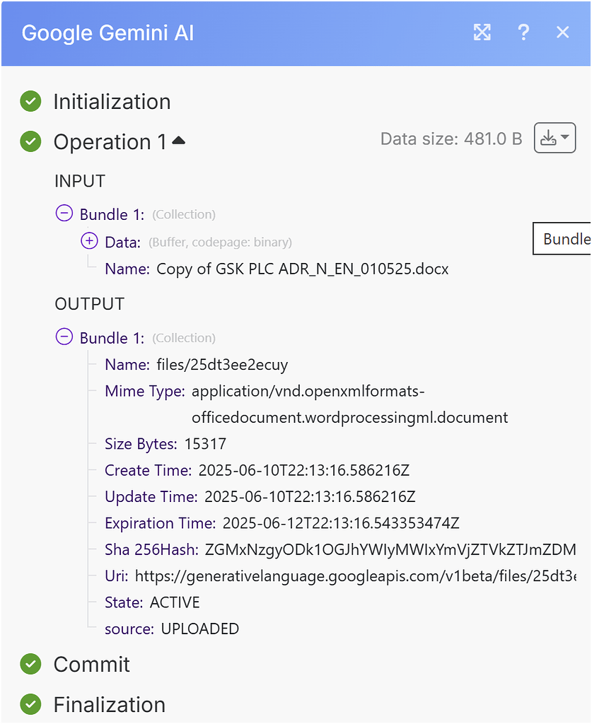Click the green checkmark beside Commit
Screen dimensions: 592x724
pos(30,665)
